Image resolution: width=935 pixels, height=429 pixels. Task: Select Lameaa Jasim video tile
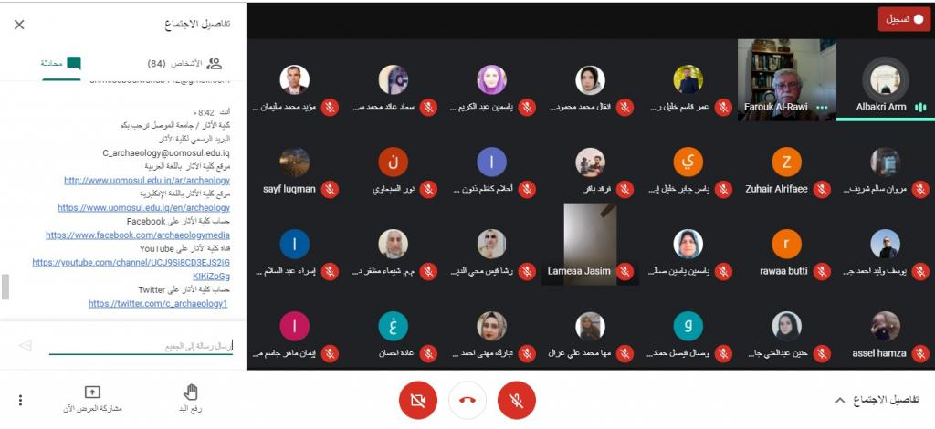(x=590, y=245)
